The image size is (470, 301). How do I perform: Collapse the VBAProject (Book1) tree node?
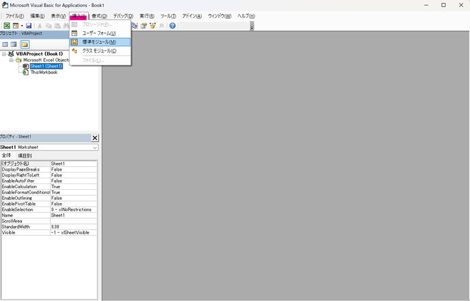(4, 54)
